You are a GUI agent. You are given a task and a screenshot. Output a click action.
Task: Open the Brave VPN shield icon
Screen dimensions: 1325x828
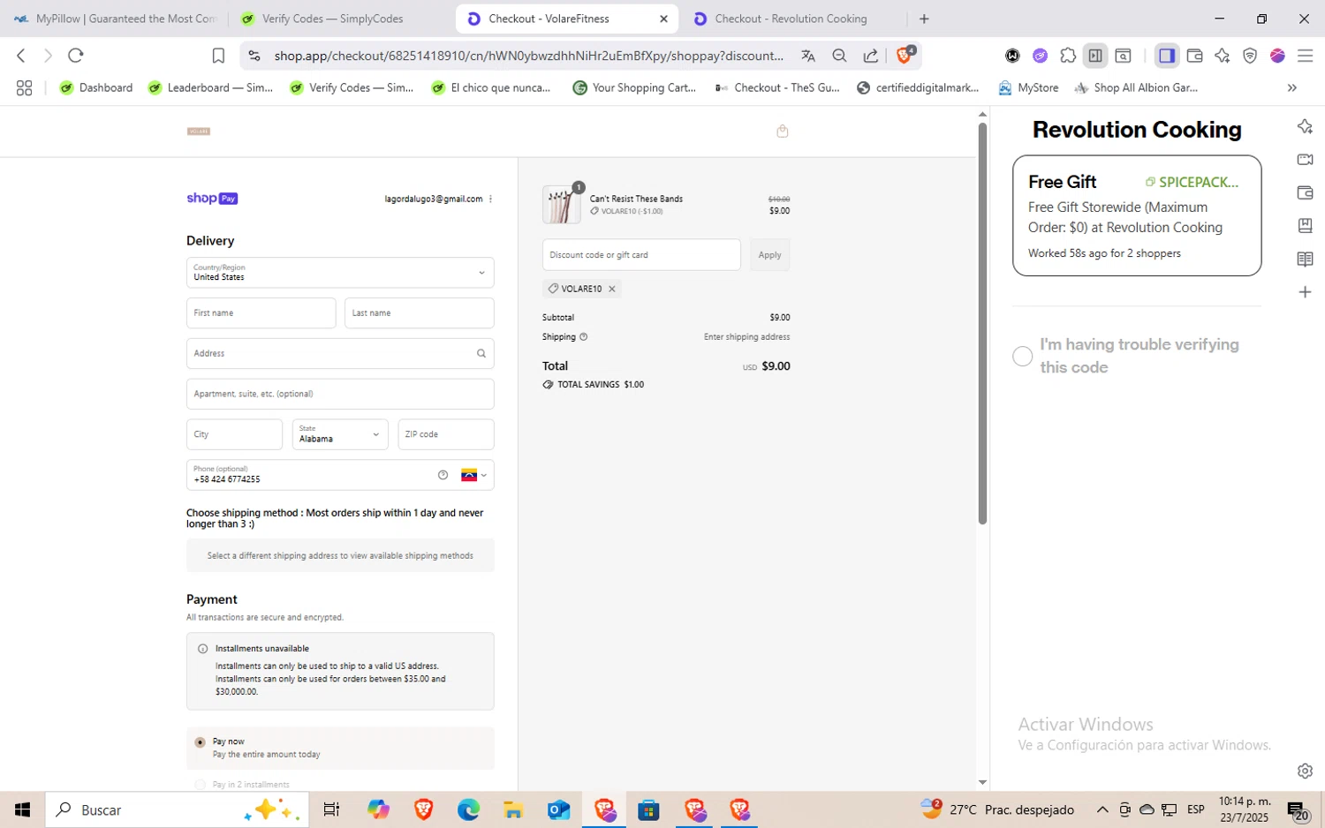click(x=1250, y=56)
